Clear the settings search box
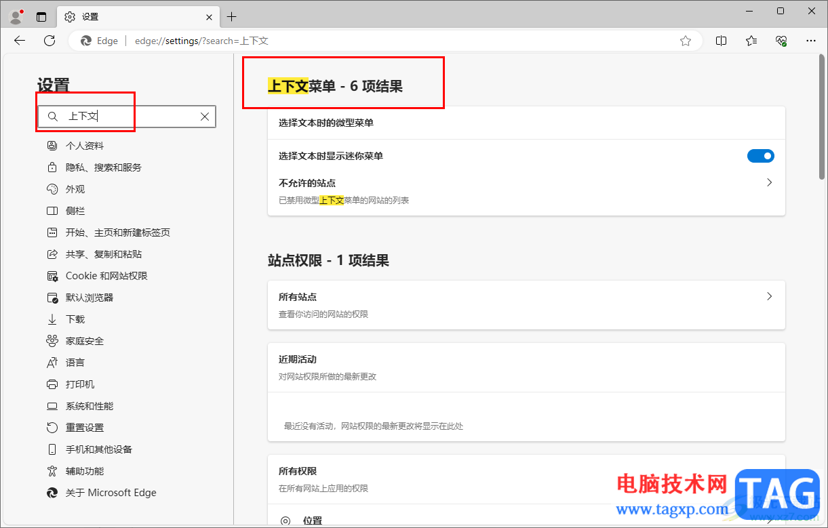The image size is (828, 528). click(205, 117)
